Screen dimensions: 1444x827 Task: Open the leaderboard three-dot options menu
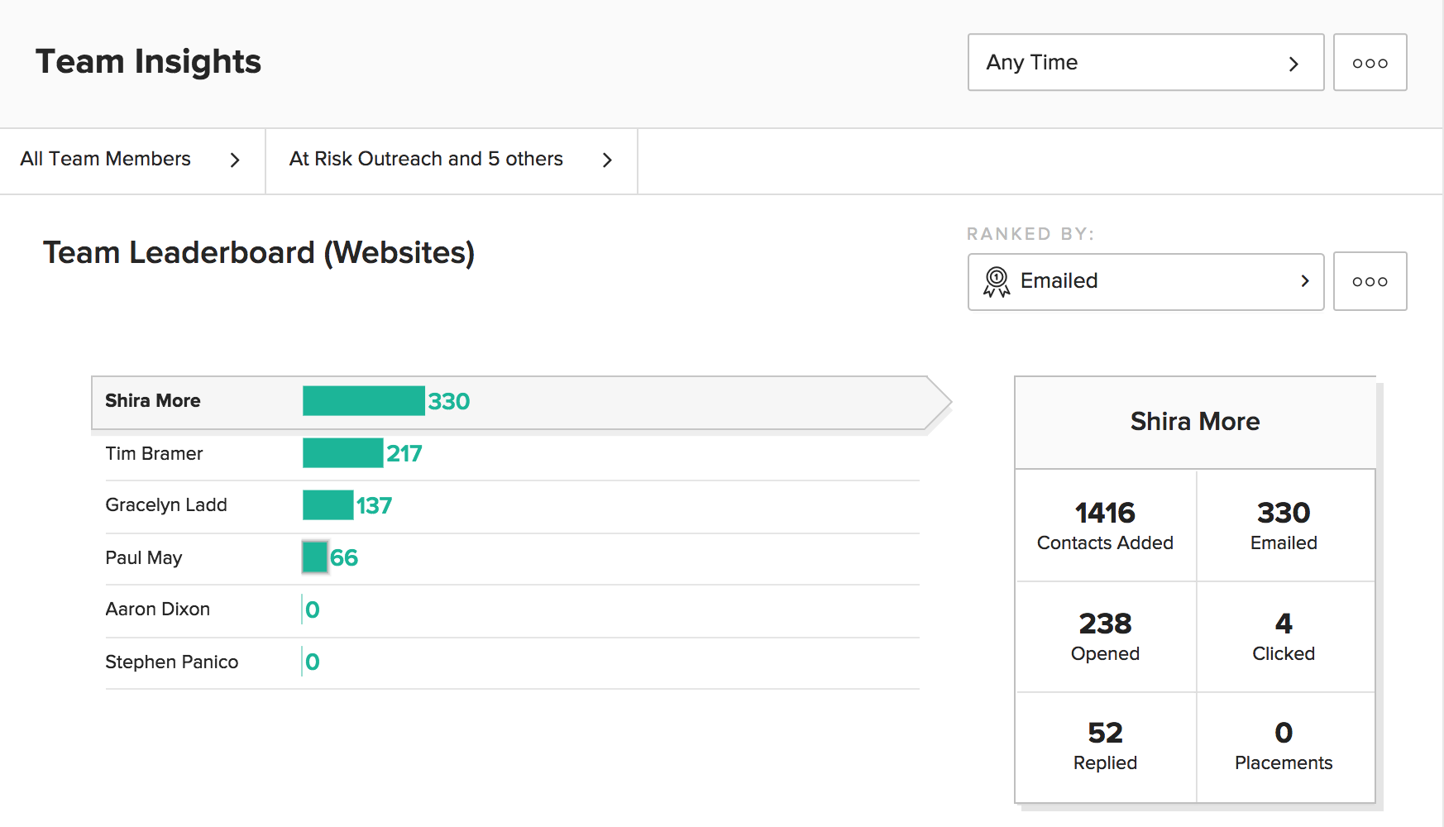pos(1370,281)
